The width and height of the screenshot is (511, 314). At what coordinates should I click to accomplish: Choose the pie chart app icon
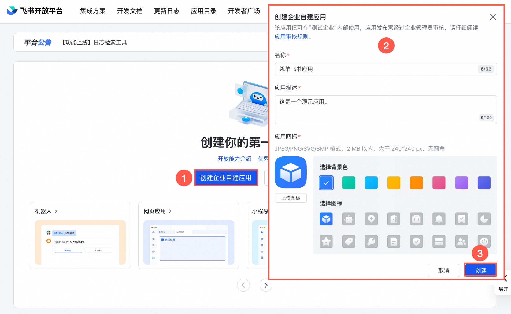pos(484,219)
